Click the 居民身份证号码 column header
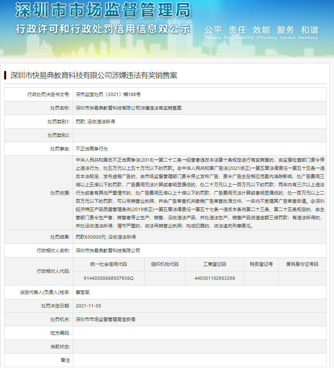334x368 pixels. [302, 264]
